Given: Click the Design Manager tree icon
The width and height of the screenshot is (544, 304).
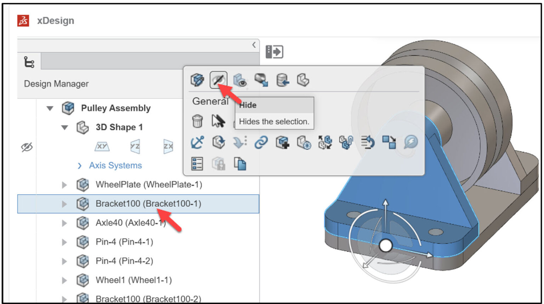Looking at the screenshot, I should [x=30, y=62].
